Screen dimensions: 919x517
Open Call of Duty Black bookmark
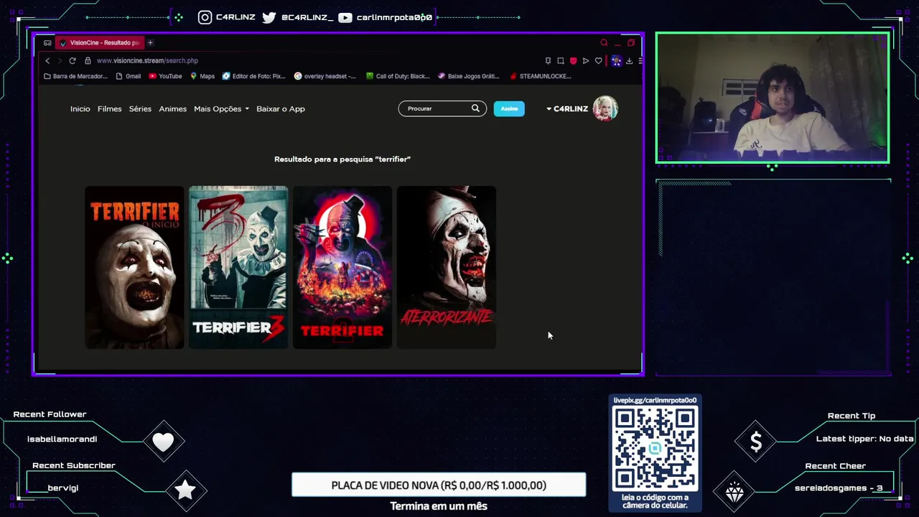[398, 76]
